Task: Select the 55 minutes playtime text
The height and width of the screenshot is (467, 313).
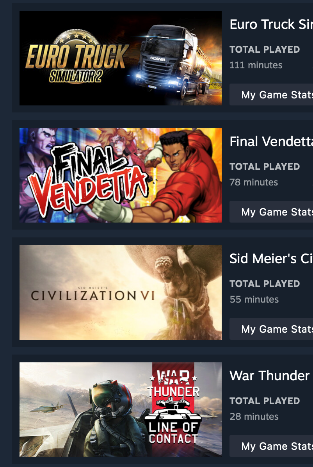Action: (254, 299)
